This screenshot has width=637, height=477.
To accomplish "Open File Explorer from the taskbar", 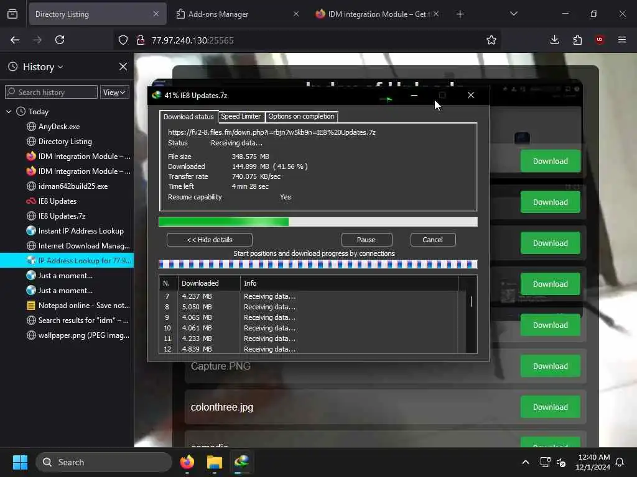I will tap(214, 462).
